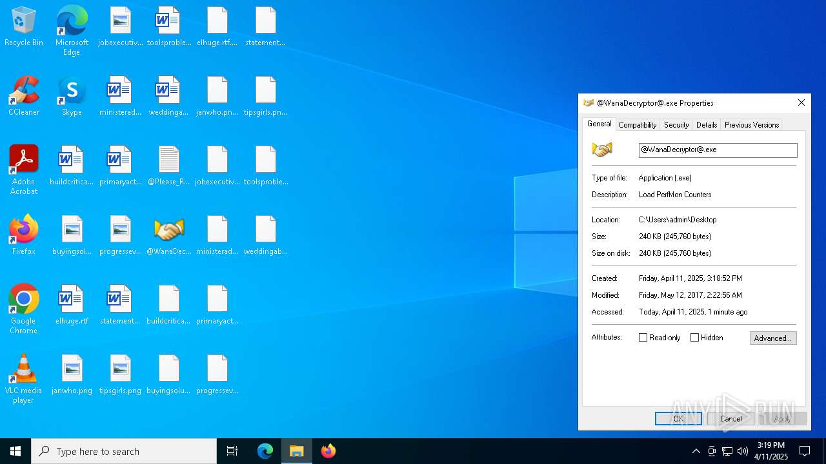The image size is (826, 464).
Task: Select the progressev... image file icon
Action: tap(121, 236)
